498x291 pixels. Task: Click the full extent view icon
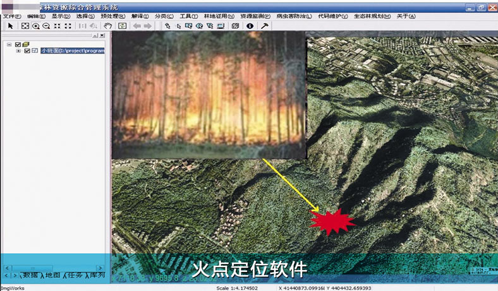pyautogui.click(x=25, y=26)
